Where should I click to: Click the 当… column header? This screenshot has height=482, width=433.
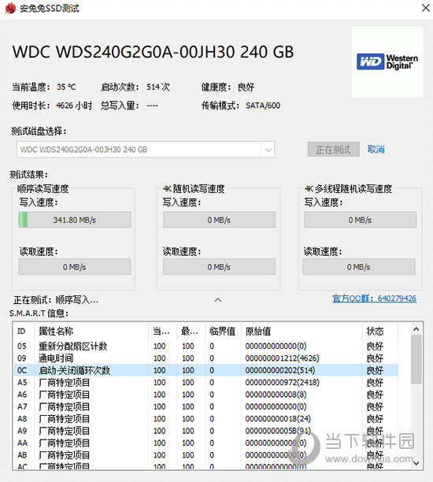[x=162, y=331]
